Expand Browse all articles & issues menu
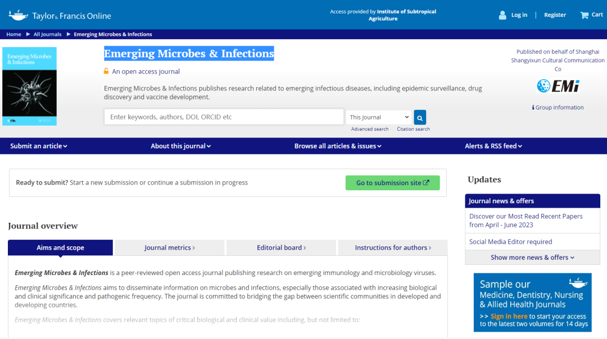 [338, 146]
